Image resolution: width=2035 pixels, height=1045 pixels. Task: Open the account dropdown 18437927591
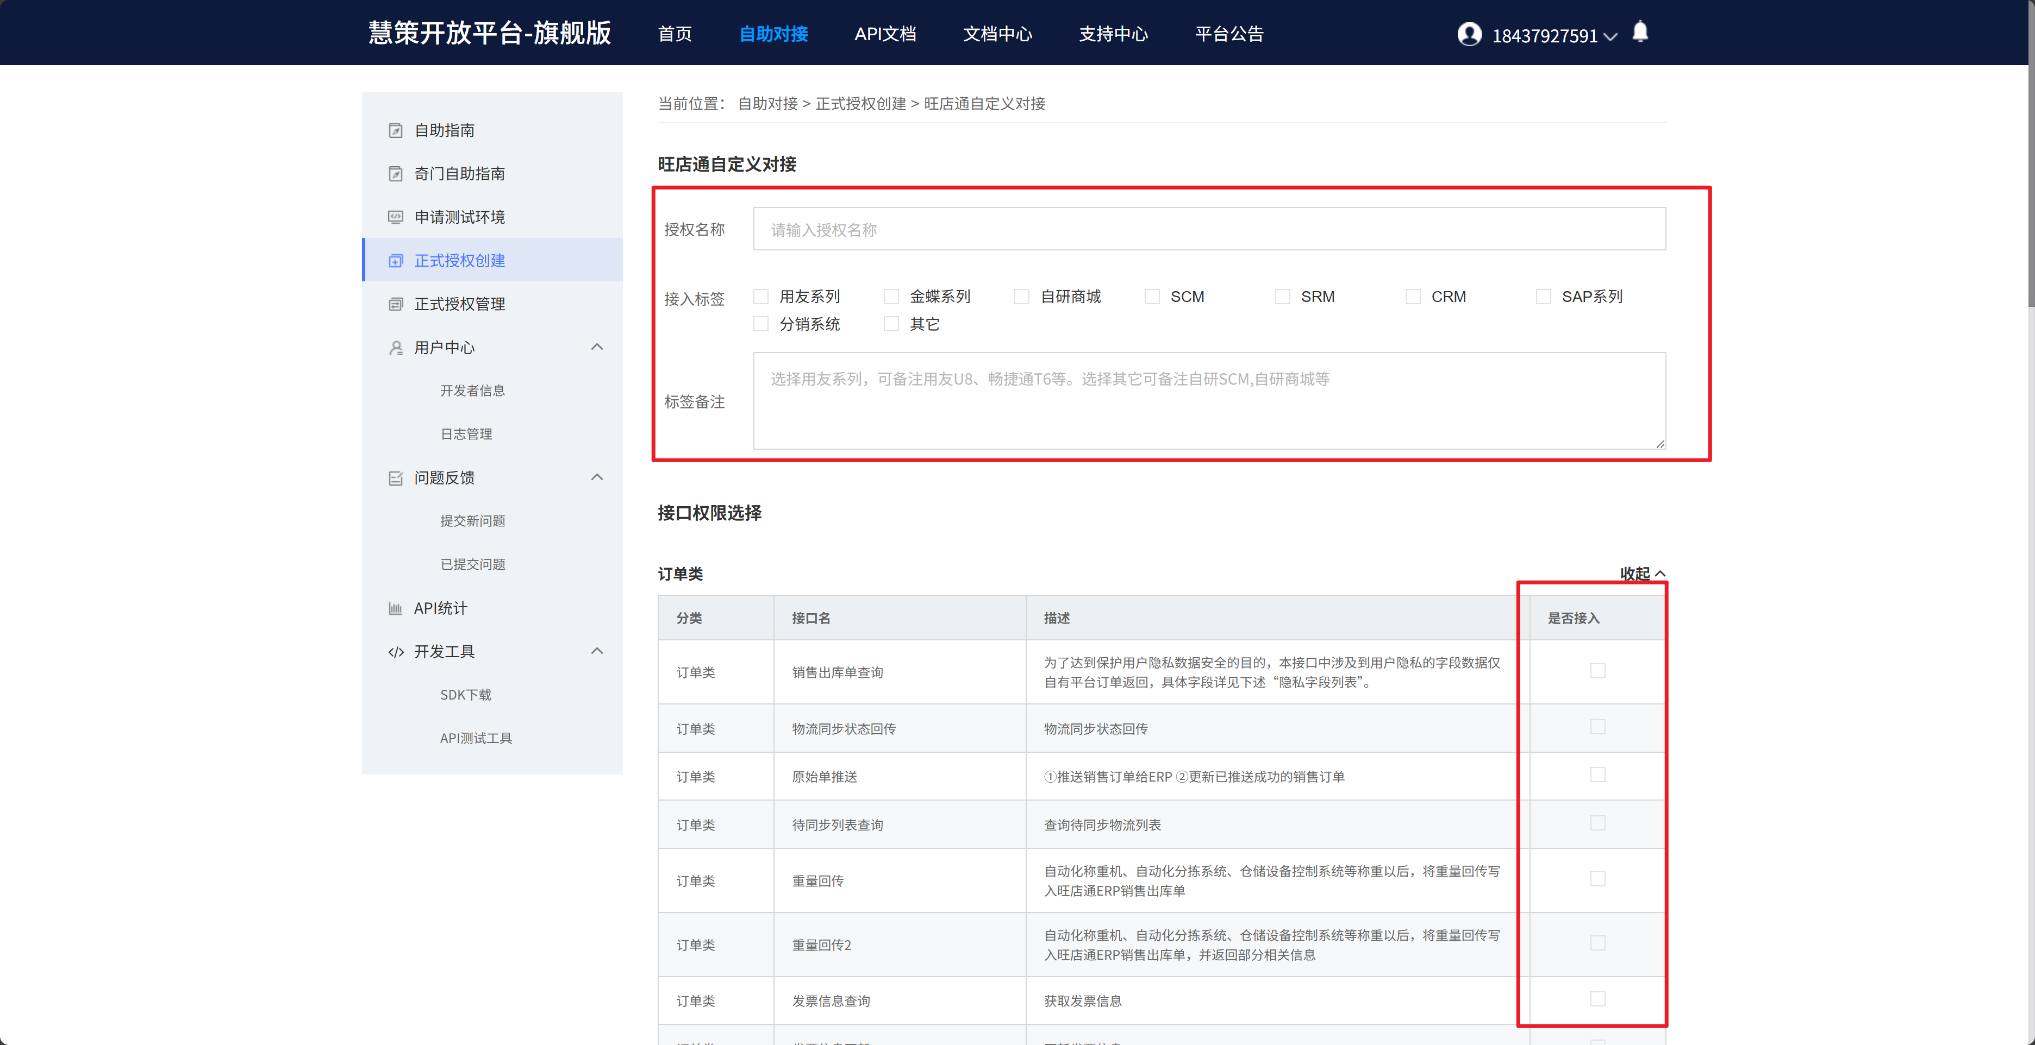(1554, 35)
